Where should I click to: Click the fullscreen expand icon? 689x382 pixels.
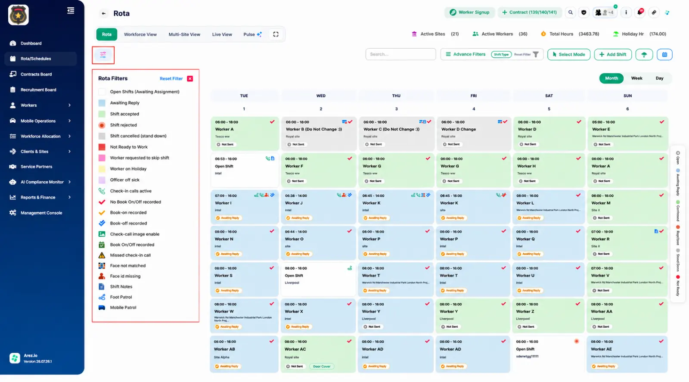pyautogui.click(x=276, y=34)
